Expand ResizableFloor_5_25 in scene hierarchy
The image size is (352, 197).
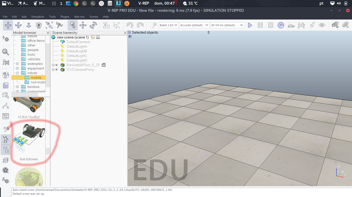click(53, 65)
